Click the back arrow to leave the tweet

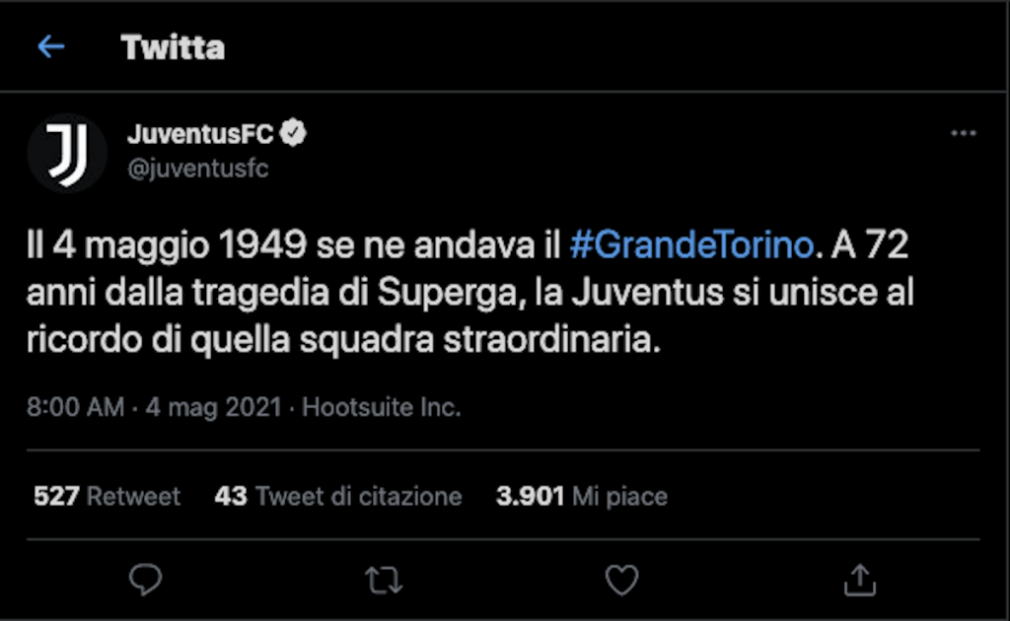tap(50, 45)
